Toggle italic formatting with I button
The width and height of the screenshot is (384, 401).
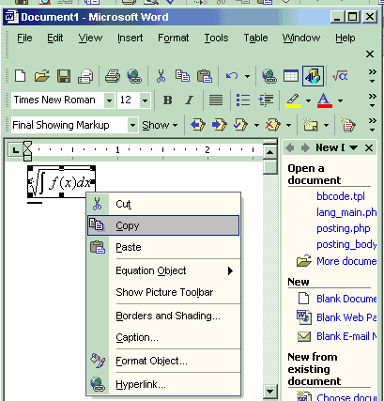[189, 100]
